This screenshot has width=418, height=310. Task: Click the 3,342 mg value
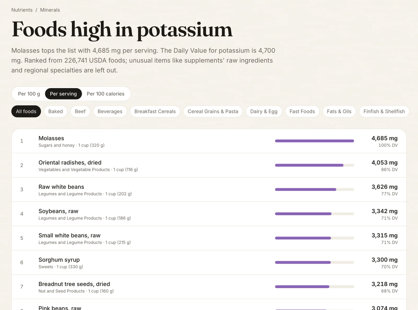(x=385, y=211)
